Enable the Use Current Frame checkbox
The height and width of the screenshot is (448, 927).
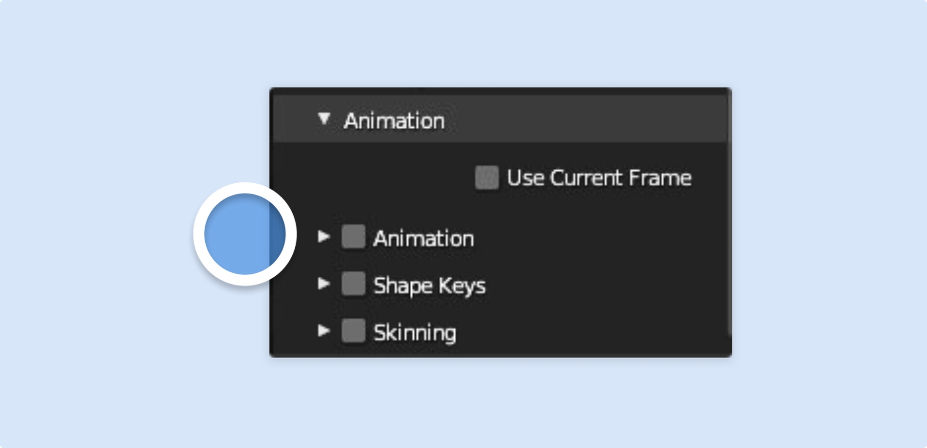coord(487,178)
